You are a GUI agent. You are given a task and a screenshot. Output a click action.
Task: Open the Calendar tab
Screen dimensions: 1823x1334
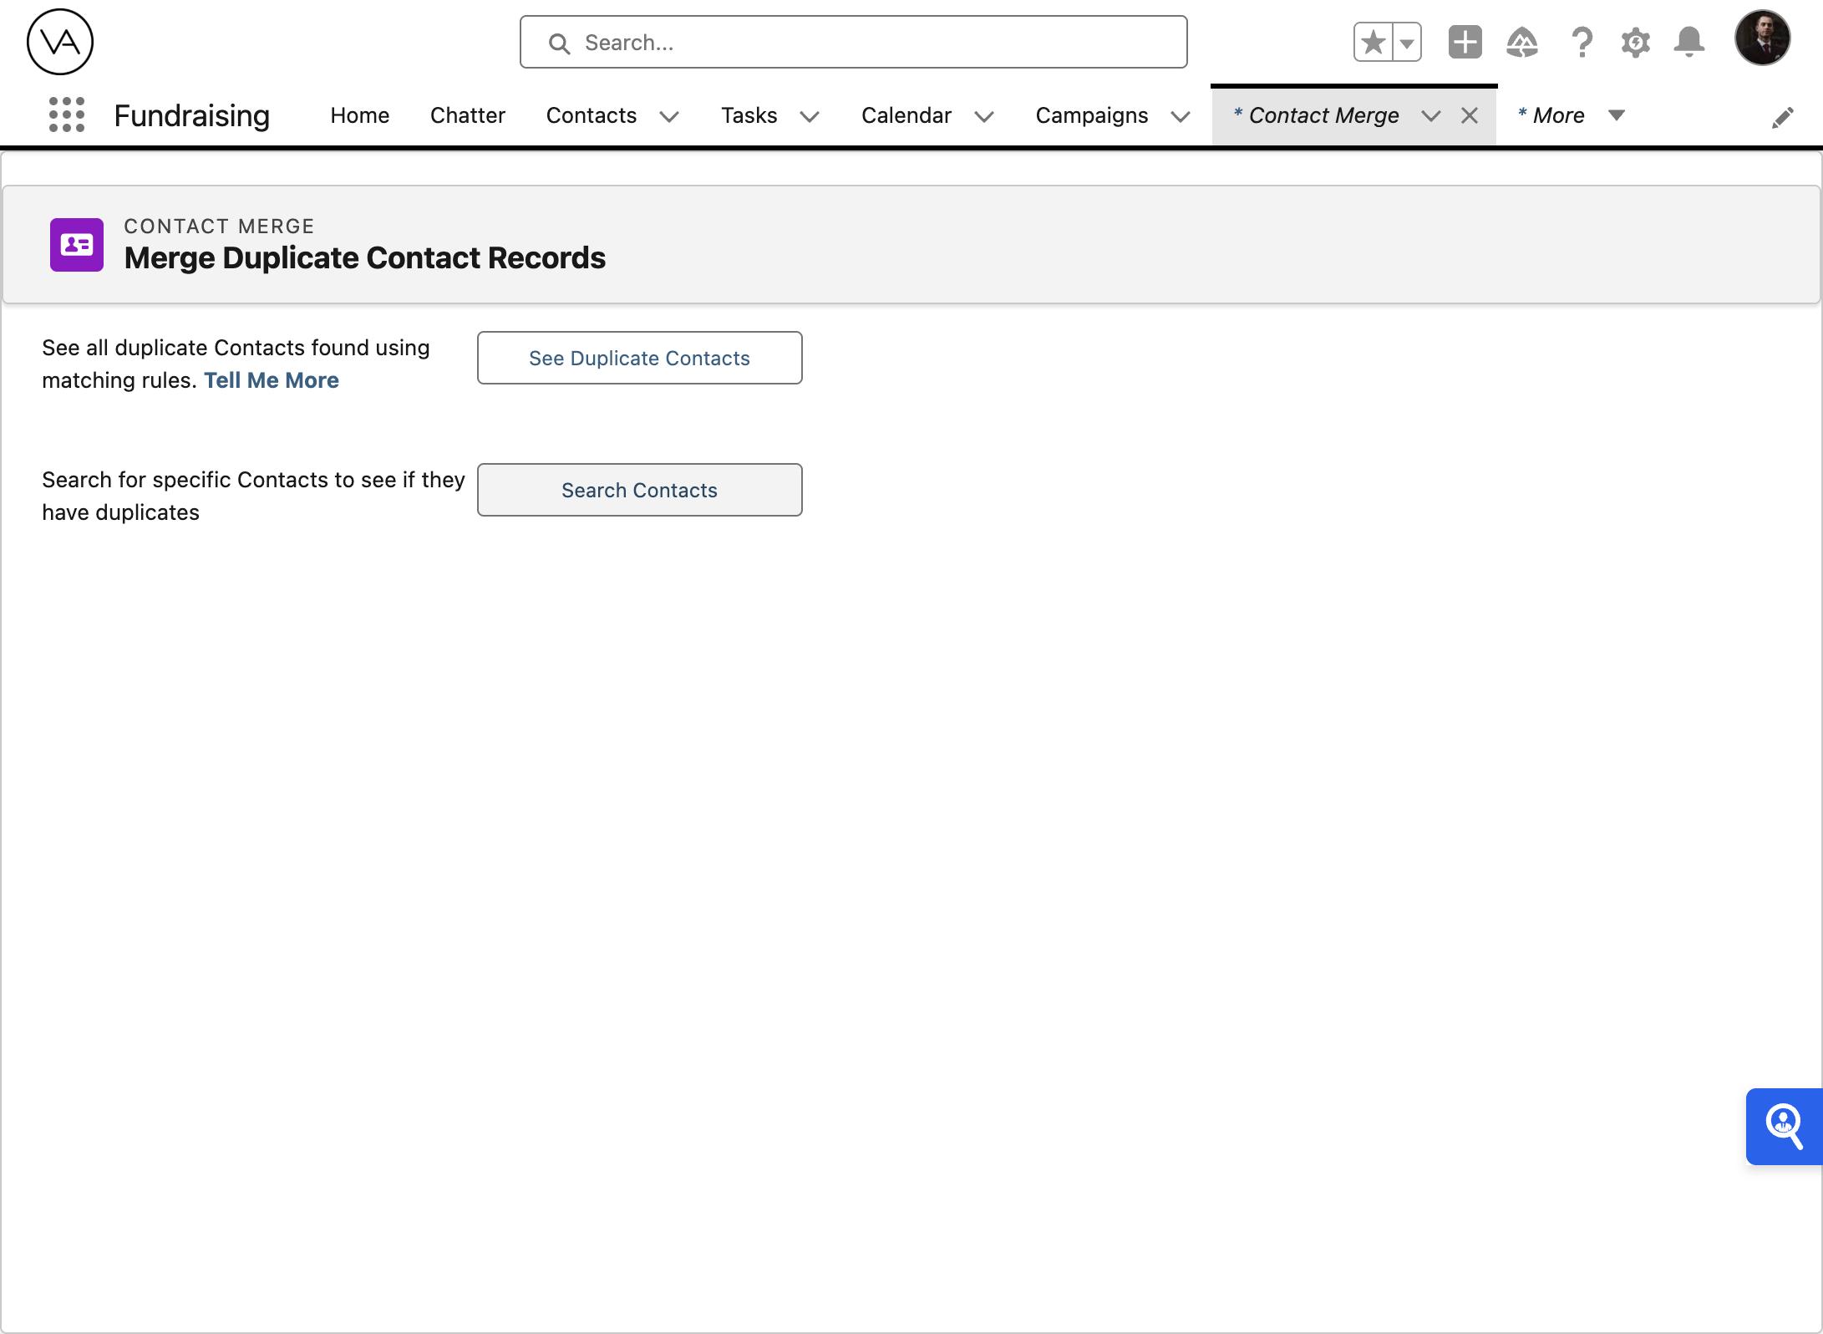(x=906, y=115)
